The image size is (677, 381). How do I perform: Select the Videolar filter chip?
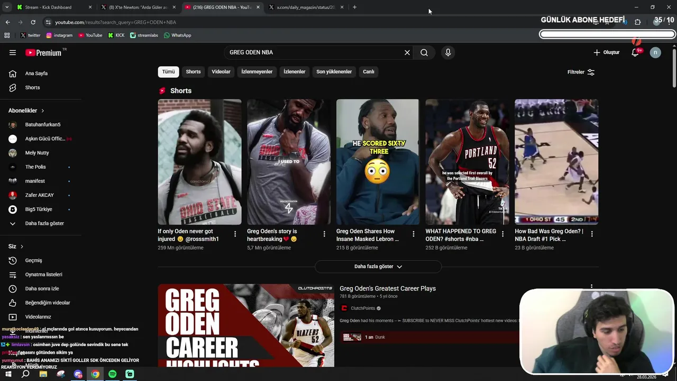tap(221, 71)
